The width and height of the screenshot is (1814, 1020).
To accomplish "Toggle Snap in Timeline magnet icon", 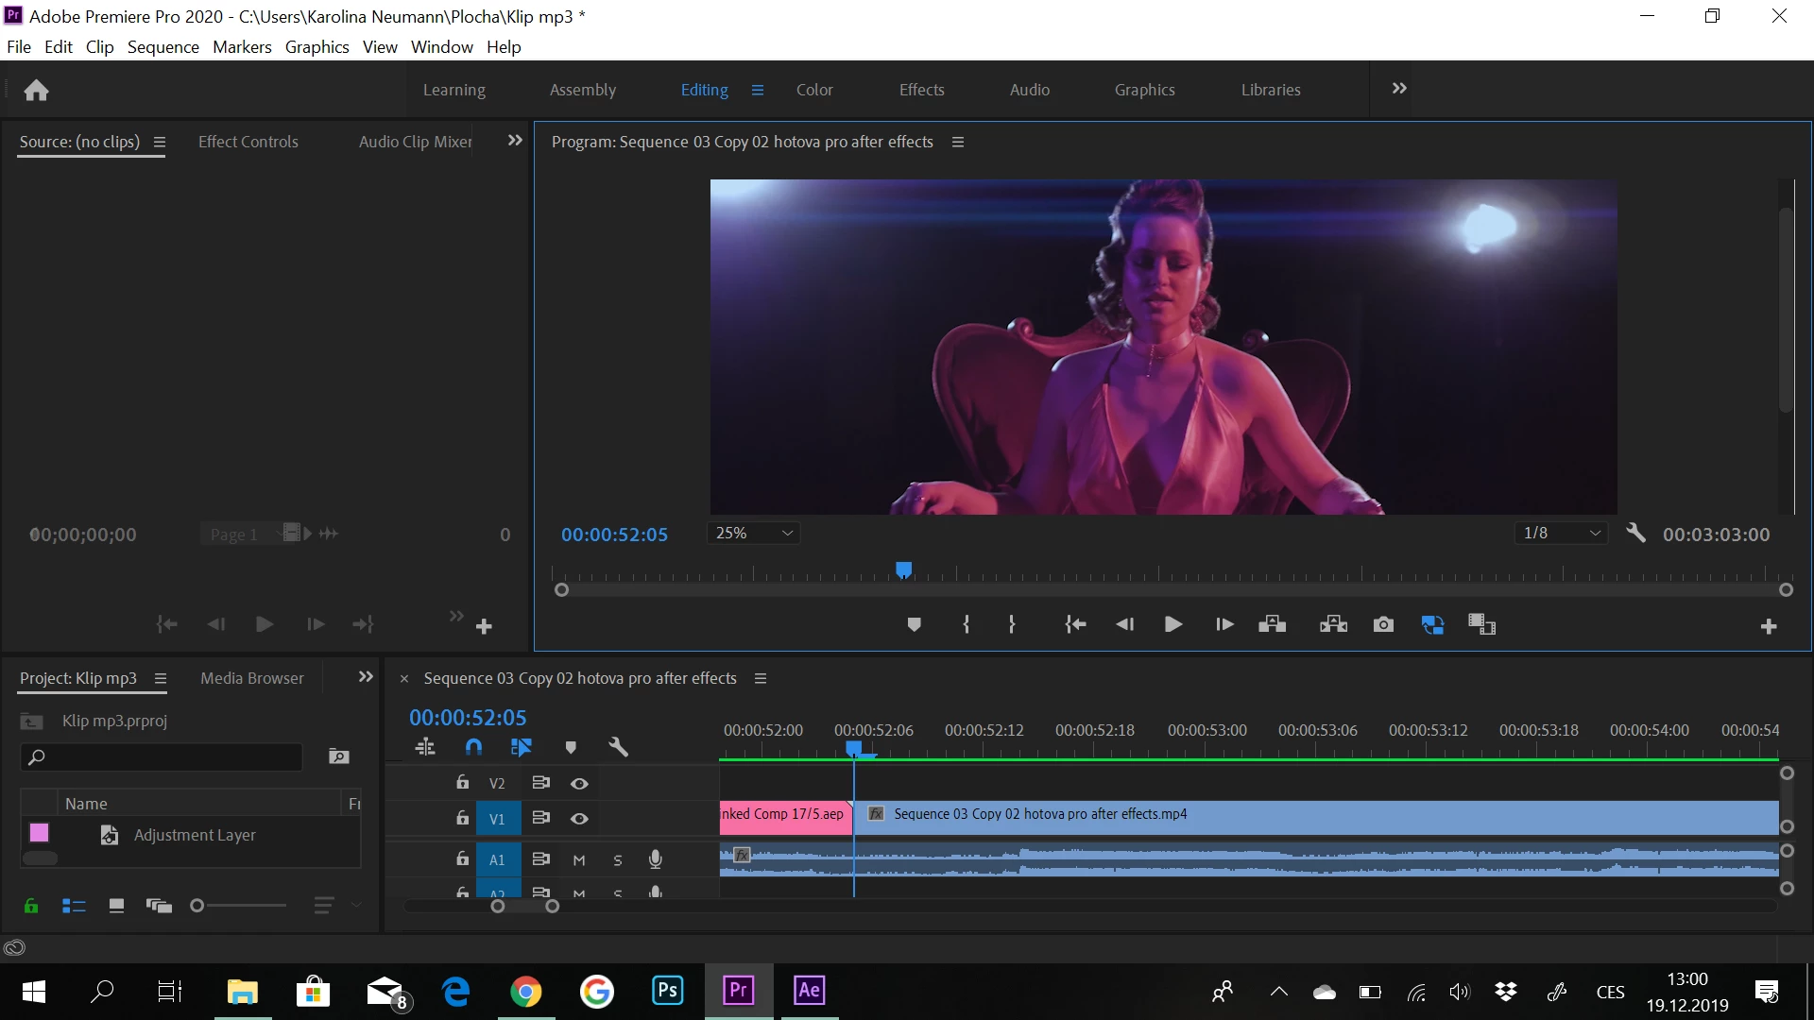I will (473, 748).
